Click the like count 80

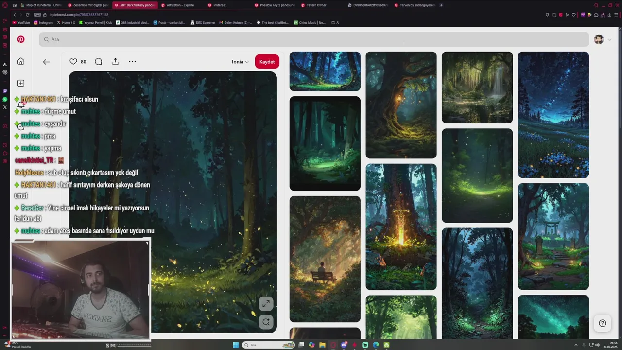click(x=84, y=62)
